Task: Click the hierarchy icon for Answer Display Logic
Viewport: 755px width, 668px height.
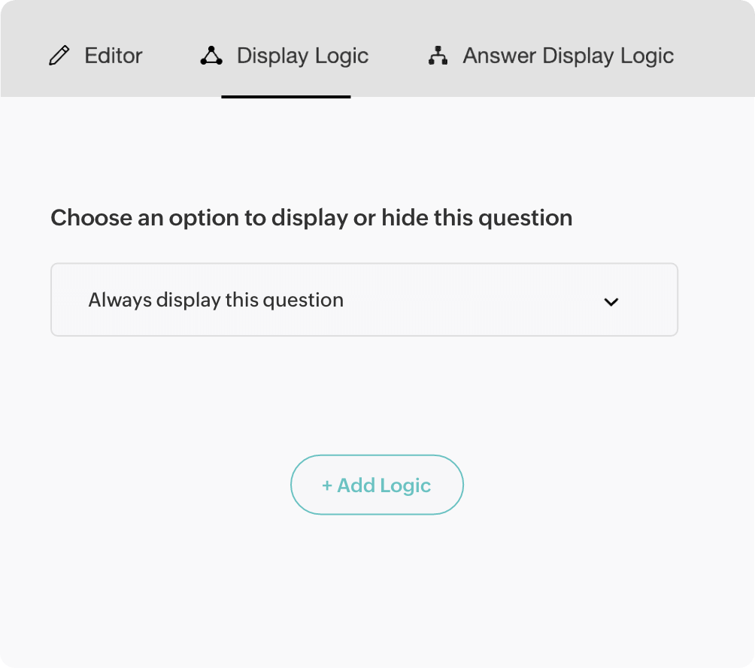Action: [438, 56]
